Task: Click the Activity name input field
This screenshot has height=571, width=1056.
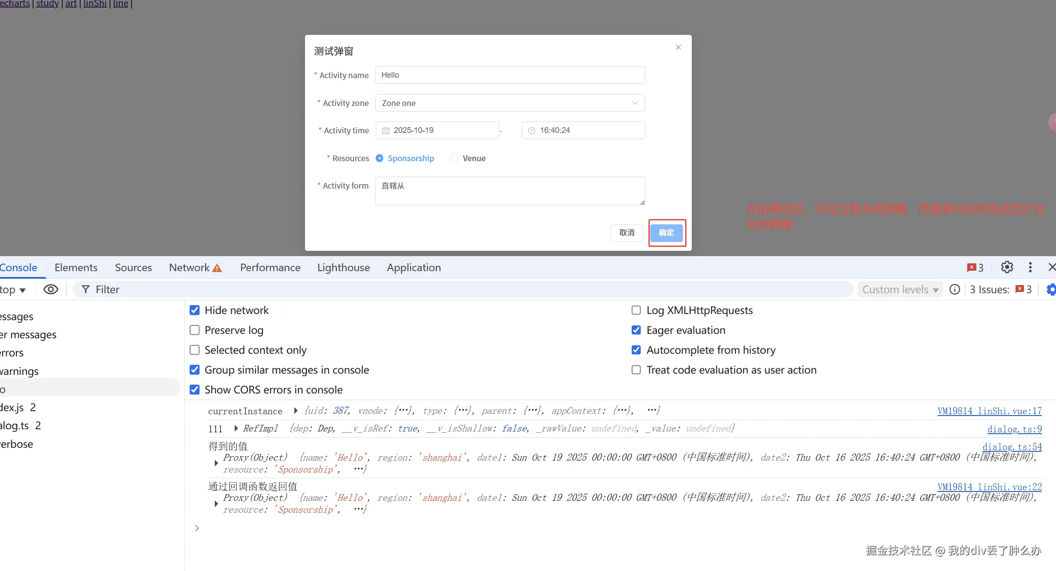Action: tap(510, 75)
